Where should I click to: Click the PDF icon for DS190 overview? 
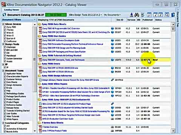(40, 28)
